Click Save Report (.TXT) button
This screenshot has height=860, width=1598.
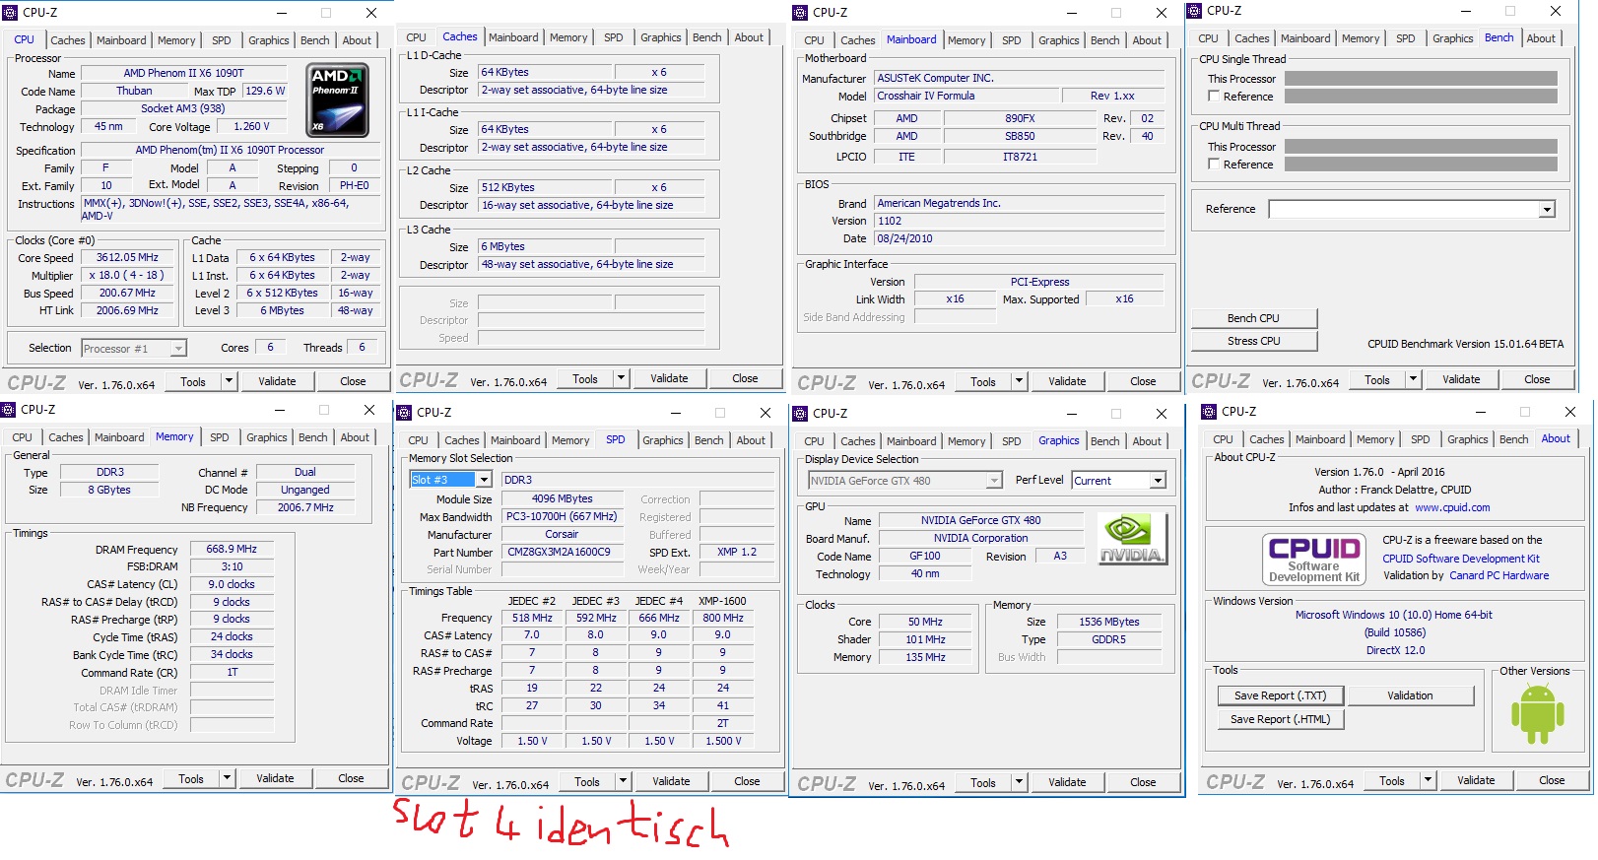(1280, 695)
